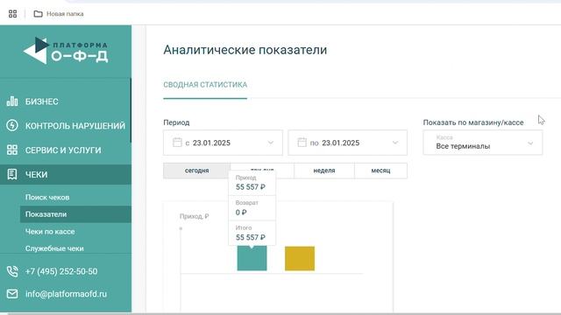Call the +7 (495) 252-50-50 number link

(x=61, y=271)
